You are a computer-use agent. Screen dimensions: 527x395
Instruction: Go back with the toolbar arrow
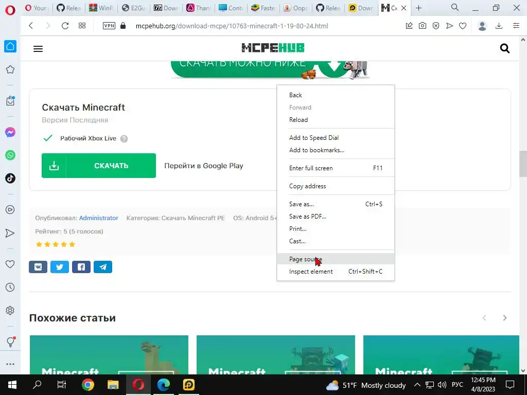coord(31,26)
